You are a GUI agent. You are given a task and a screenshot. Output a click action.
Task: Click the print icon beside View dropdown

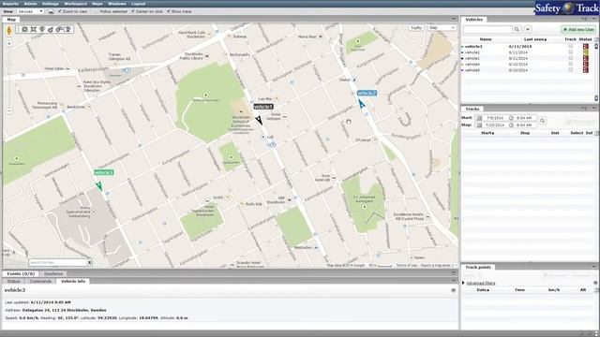[51, 11]
